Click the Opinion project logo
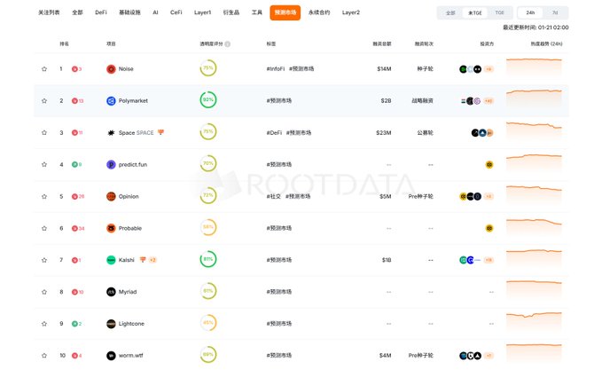 (111, 196)
